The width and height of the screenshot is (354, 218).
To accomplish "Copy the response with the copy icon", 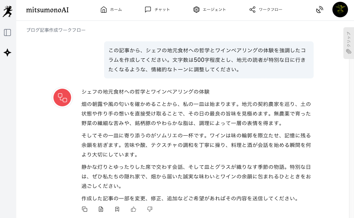I will click(85, 209).
